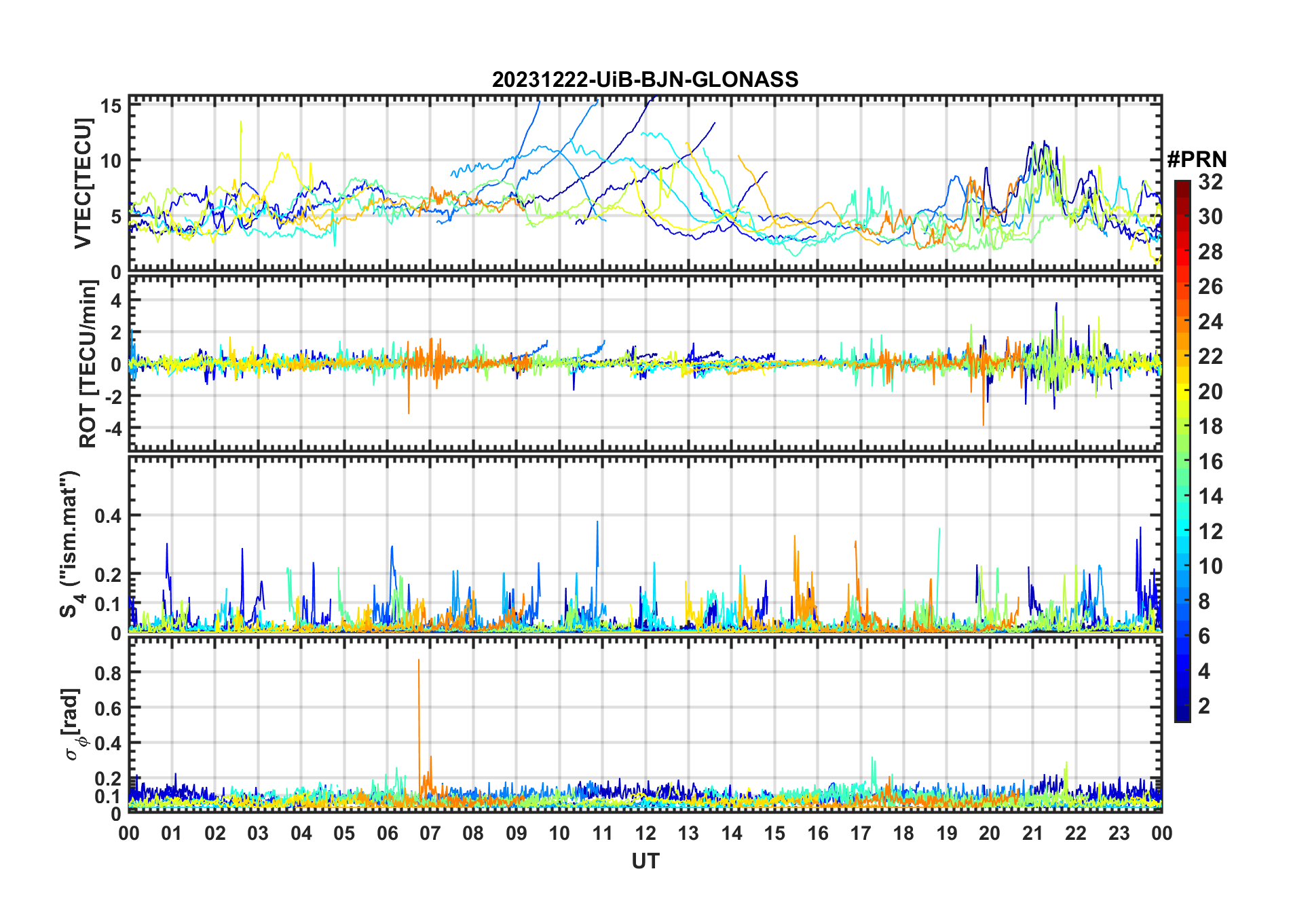Click the PRN colorbar gradient strip
Viewport: 1291px width, 903px height.
pos(1182,451)
